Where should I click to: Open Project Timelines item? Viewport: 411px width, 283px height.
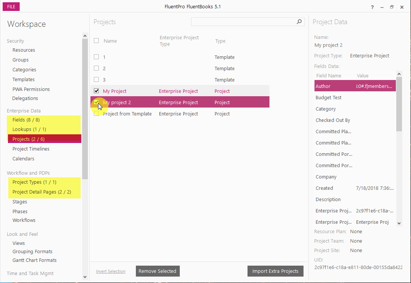click(x=31, y=149)
